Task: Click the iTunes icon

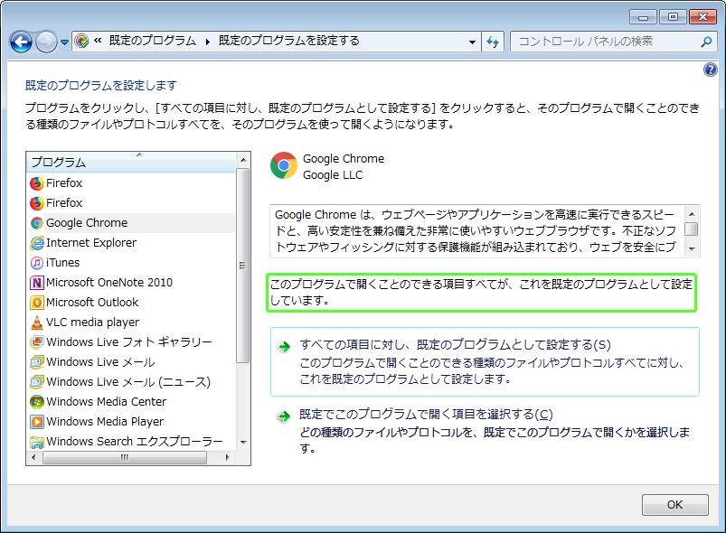Action: pyautogui.click(x=36, y=263)
